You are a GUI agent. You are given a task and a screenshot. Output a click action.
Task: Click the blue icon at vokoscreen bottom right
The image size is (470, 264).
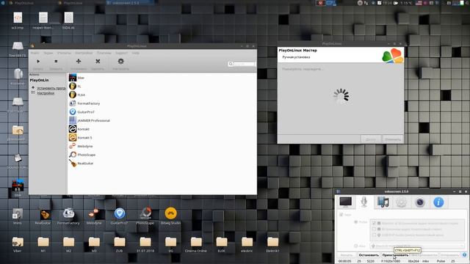[464, 255]
